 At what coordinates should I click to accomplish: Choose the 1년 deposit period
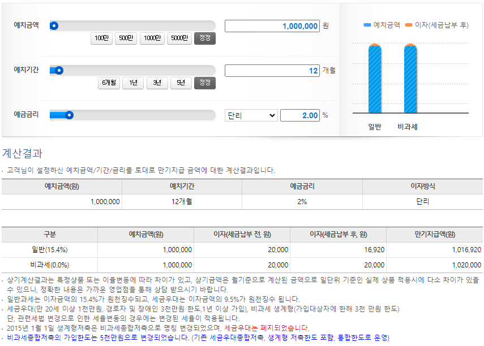click(132, 81)
